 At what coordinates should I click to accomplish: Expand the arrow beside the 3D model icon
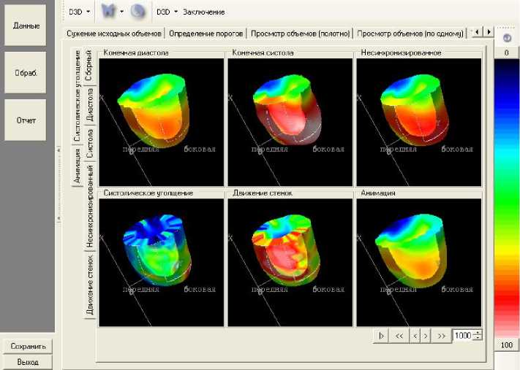[121, 12]
